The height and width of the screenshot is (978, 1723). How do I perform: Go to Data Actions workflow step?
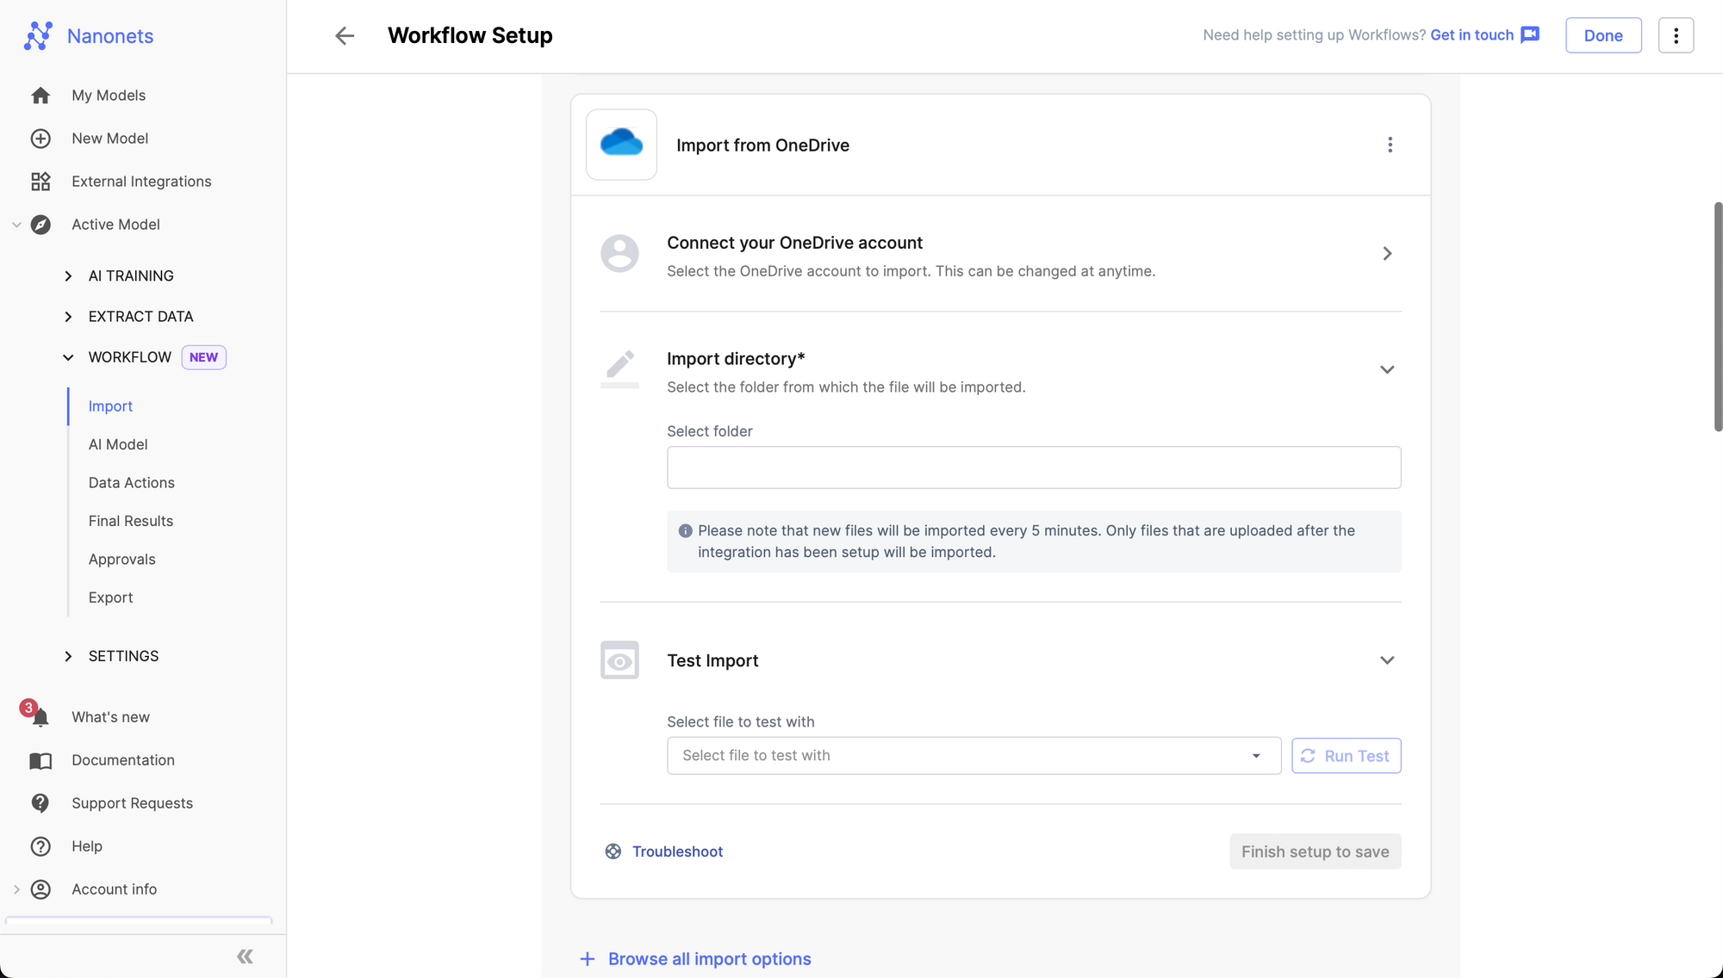[x=131, y=483]
